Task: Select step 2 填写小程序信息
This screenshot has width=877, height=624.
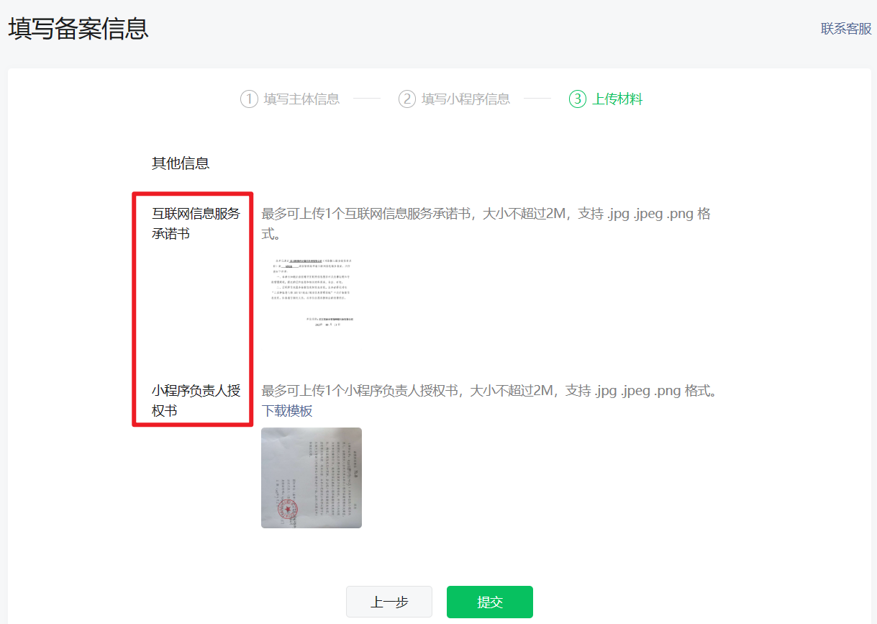Action: pos(455,99)
